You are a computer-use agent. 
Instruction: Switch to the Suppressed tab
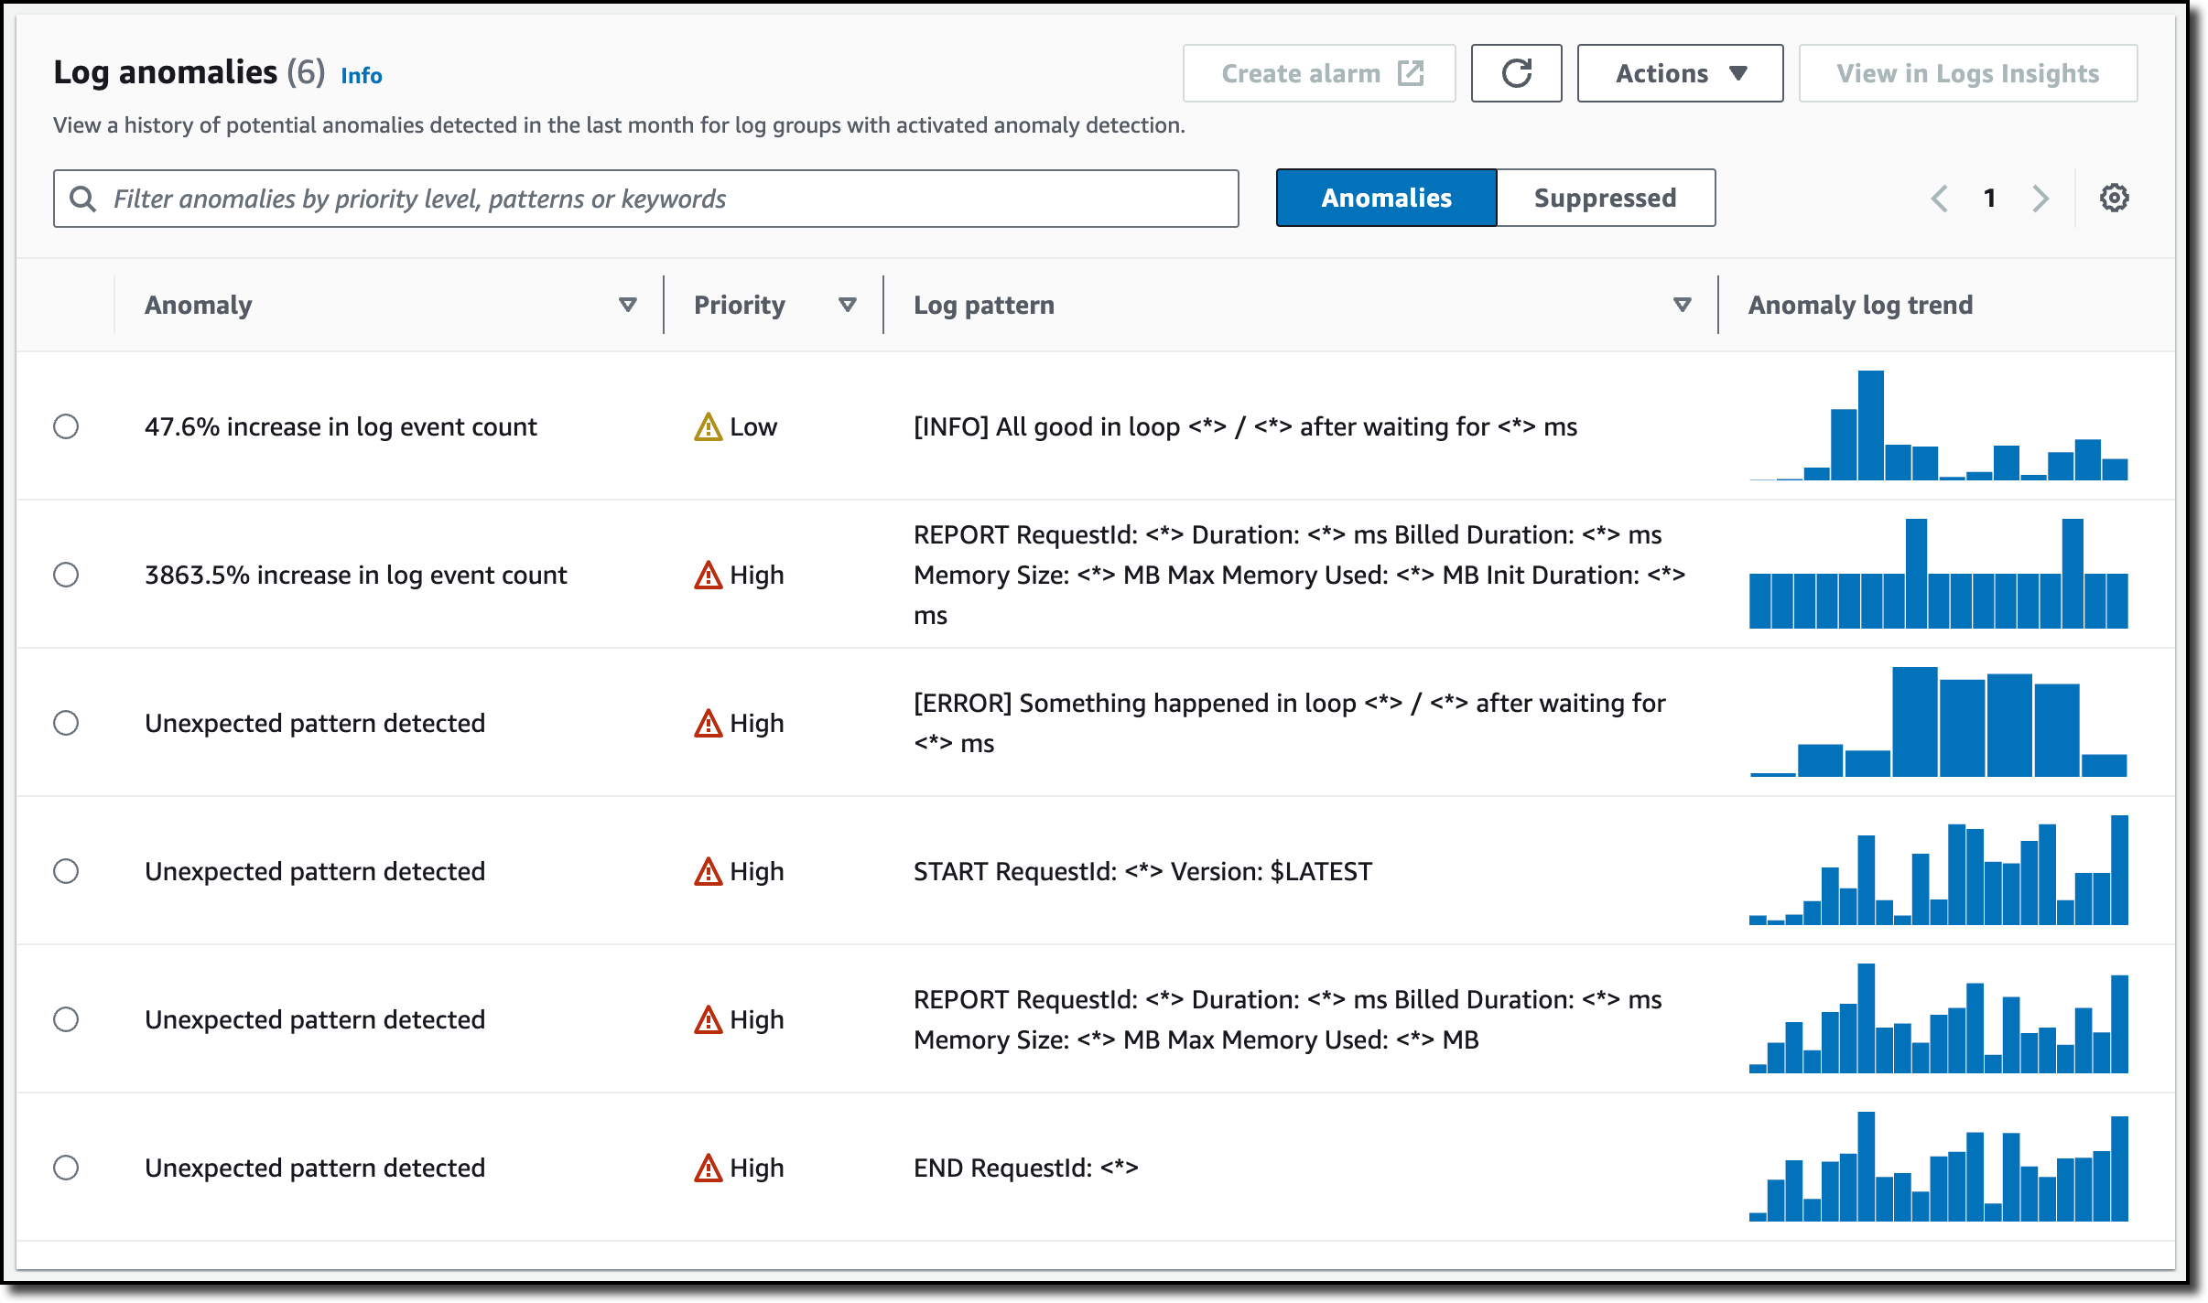(1603, 197)
